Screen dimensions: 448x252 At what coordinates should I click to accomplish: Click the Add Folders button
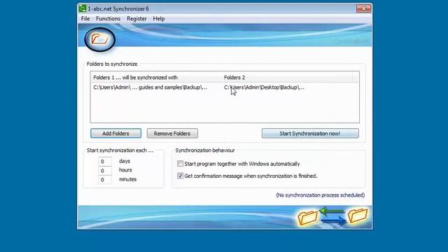click(x=115, y=134)
